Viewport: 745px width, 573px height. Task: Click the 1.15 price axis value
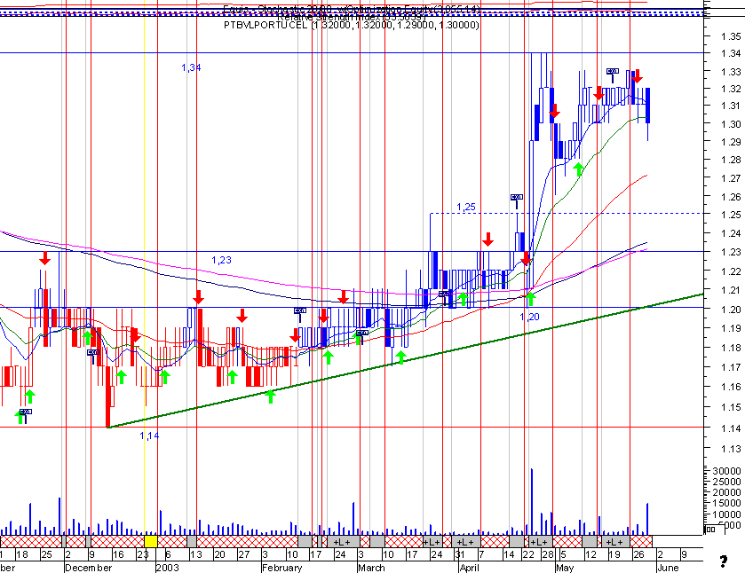731,407
